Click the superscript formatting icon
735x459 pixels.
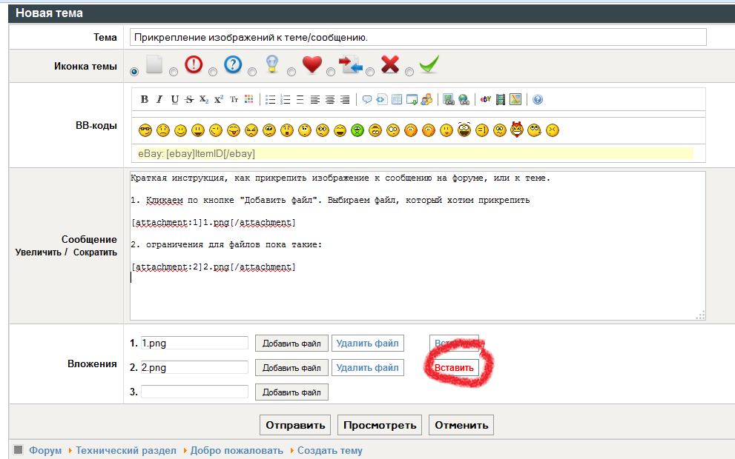[x=219, y=99]
